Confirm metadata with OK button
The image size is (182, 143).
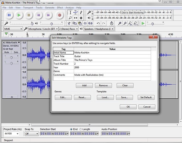pos(128,107)
